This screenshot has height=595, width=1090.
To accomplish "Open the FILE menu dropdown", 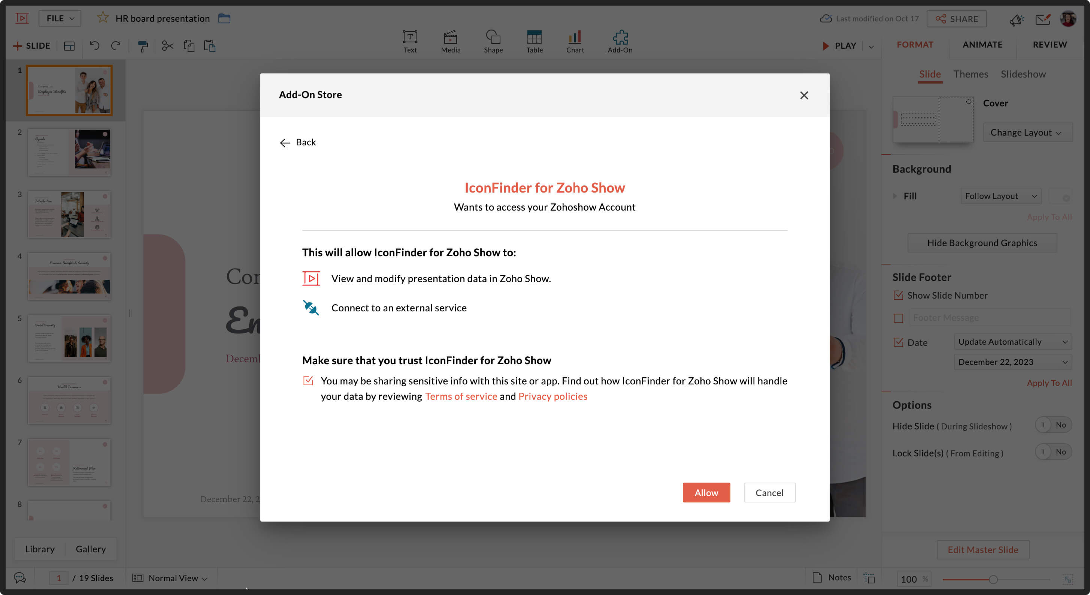I will coord(60,18).
